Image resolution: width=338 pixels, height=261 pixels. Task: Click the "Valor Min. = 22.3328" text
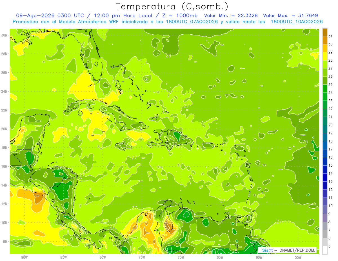click(x=231, y=15)
